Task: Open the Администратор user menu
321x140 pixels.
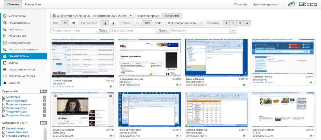Action: pyautogui.click(x=266, y=4)
